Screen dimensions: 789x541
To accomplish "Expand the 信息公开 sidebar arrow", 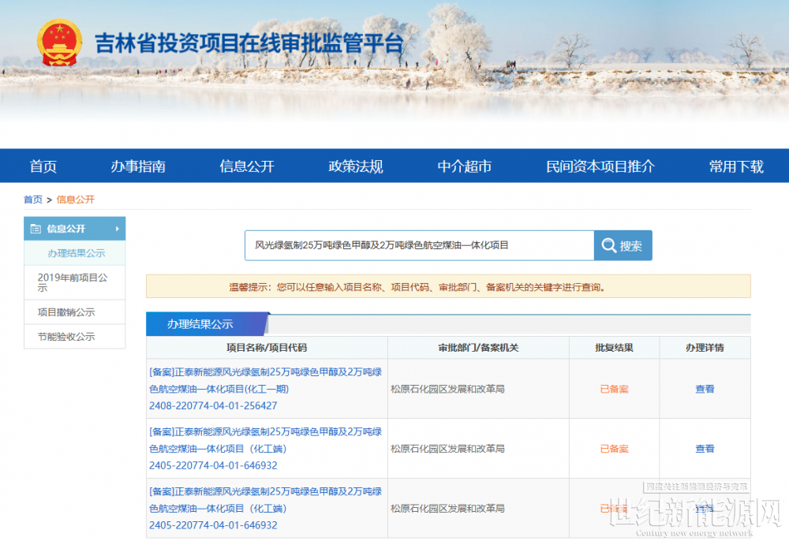I will click(x=118, y=229).
